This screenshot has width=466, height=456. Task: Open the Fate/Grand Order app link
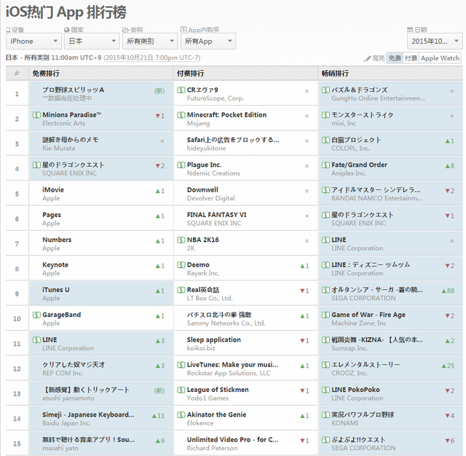point(359,165)
